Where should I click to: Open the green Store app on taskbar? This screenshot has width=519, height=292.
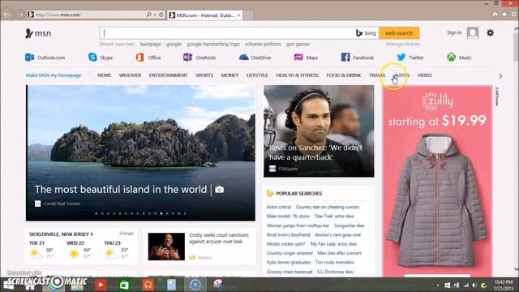point(124,285)
